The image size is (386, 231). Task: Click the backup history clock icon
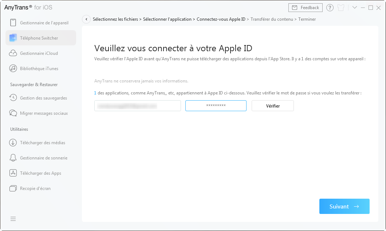pyautogui.click(x=13, y=98)
